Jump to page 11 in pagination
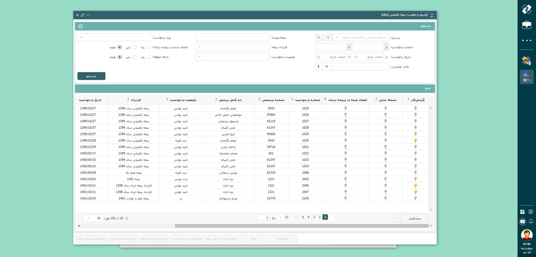 pos(287,217)
